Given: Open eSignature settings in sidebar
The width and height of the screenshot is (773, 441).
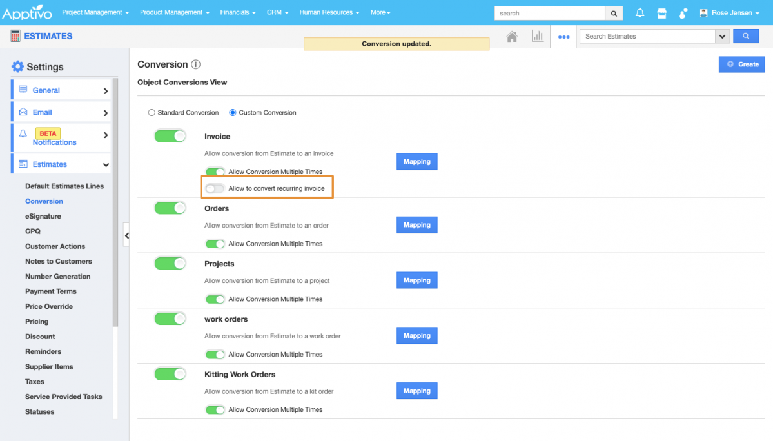Looking at the screenshot, I should coord(43,217).
